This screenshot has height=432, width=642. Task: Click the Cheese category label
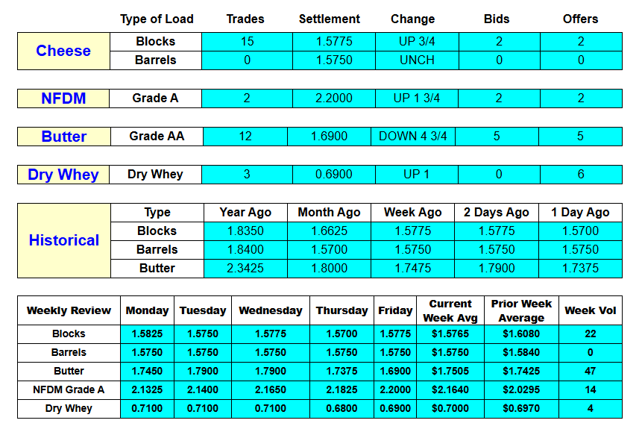[63, 51]
